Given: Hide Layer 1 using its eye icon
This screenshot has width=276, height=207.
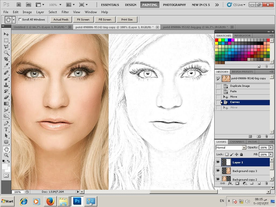Looking at the screenshot, I should point(218,162).
